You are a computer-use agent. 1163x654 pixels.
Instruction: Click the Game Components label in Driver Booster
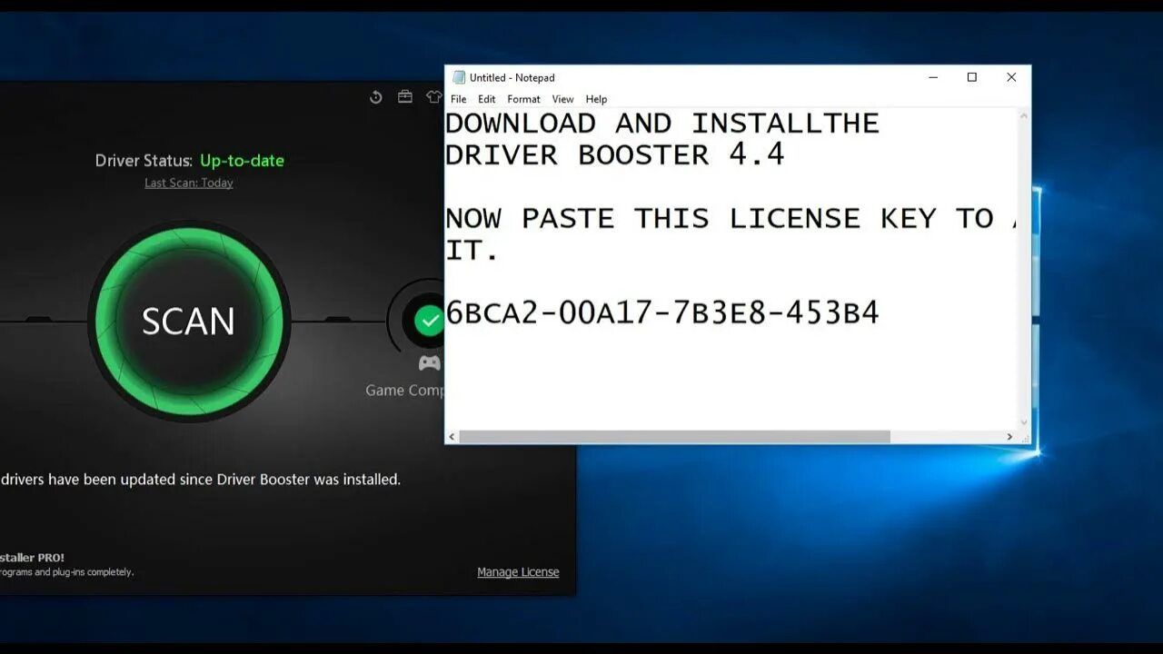pos(404,390)
